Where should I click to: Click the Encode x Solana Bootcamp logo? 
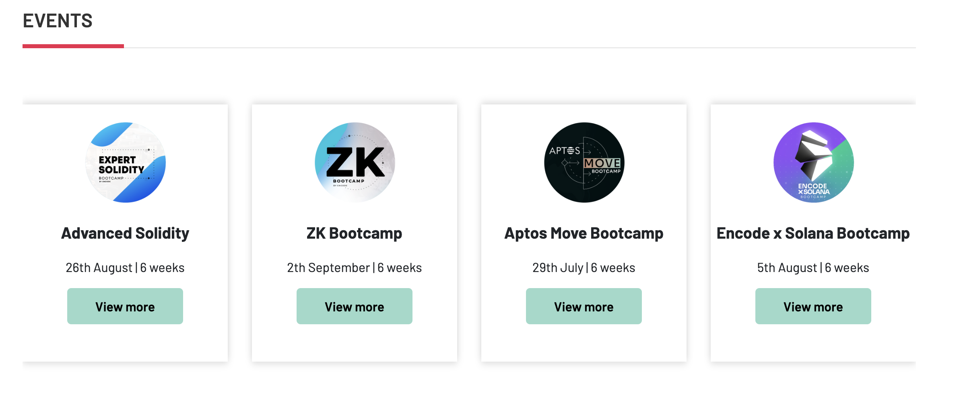click(x=813, y=162)
